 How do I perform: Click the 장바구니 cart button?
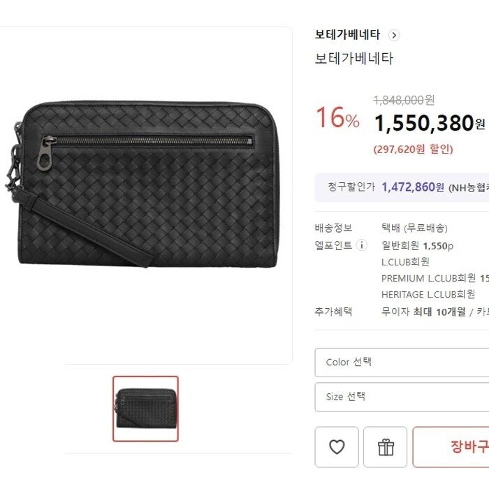[451, 447]
